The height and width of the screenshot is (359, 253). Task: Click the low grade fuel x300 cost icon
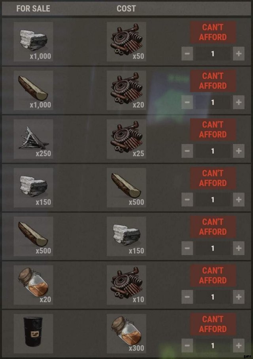(x=126, y=334)
